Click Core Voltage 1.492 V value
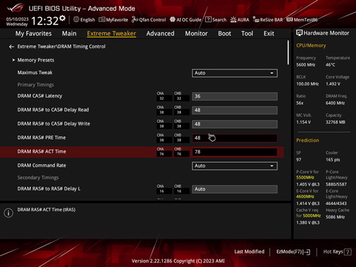The image size is (356, 267). point(333,84)
